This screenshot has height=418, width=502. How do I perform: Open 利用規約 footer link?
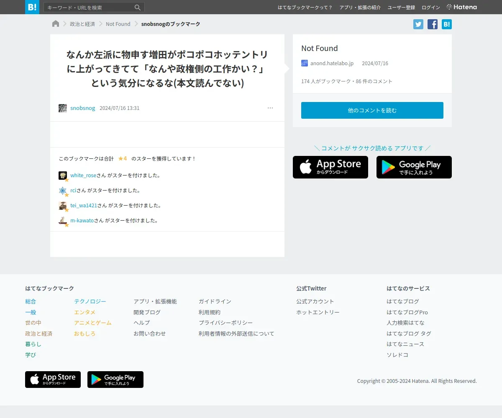(210, 312)
